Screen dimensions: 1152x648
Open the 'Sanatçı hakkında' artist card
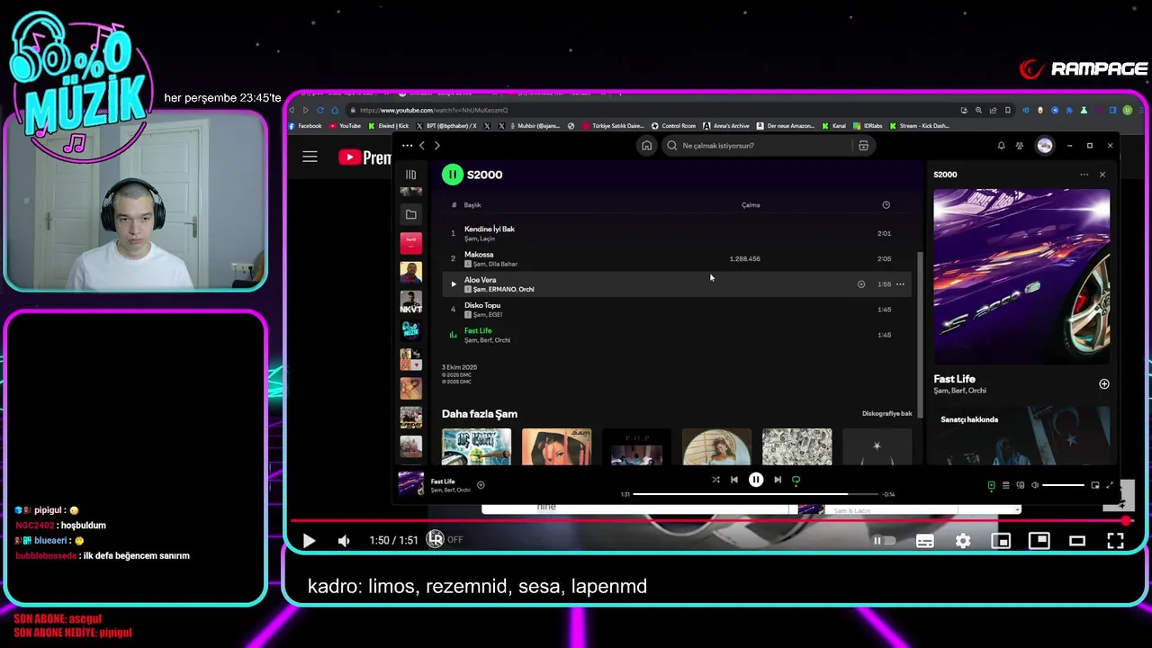point(1021,436)
